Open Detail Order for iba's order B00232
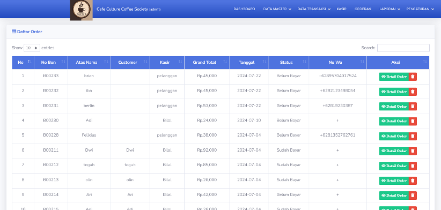 394,92
